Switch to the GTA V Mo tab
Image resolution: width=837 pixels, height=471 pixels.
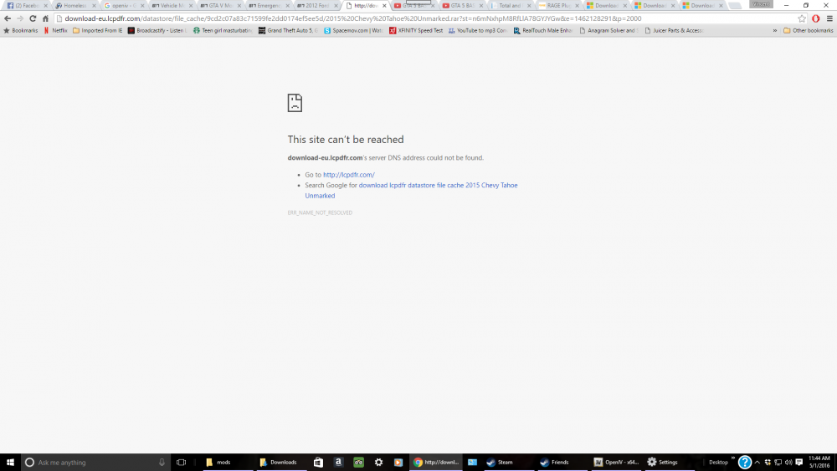tap(219, 5)
